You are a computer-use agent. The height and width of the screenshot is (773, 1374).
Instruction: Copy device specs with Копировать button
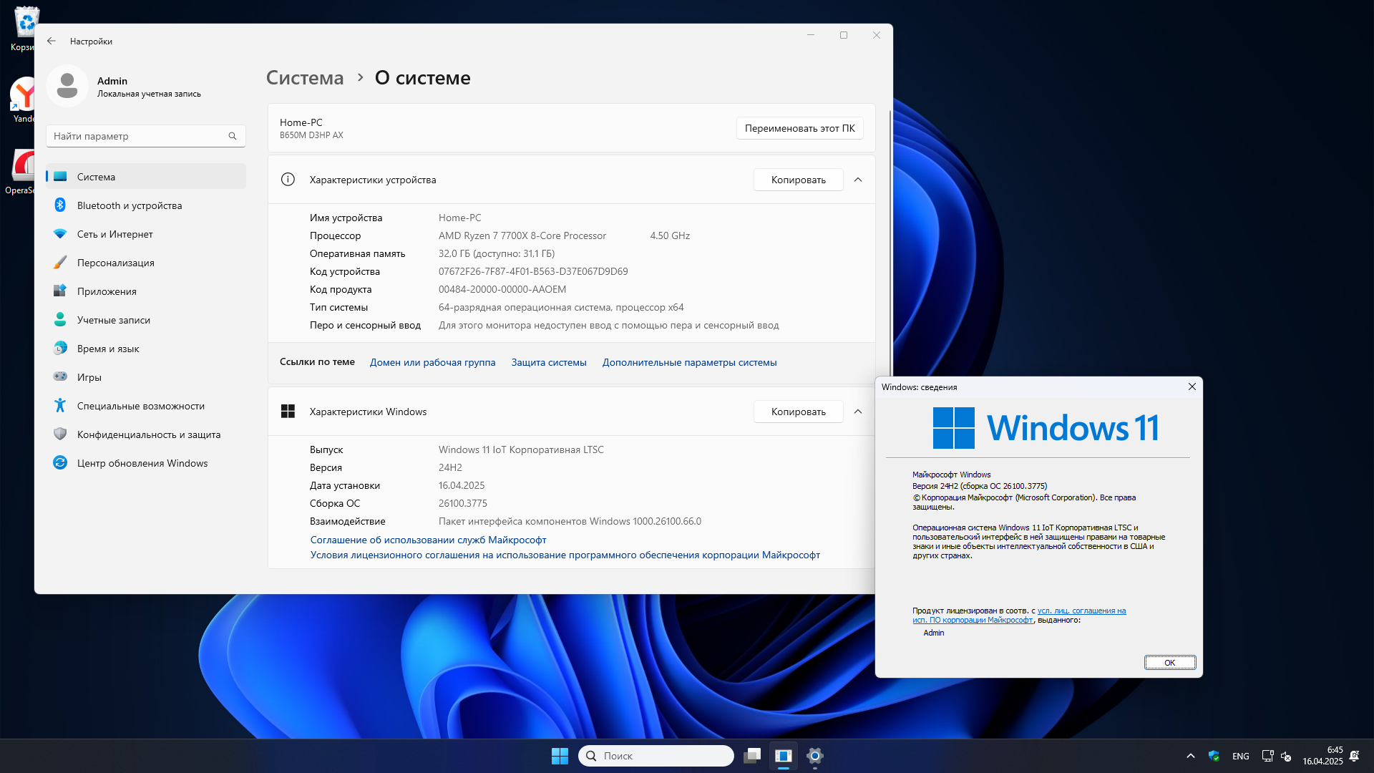tap(798, 180)
